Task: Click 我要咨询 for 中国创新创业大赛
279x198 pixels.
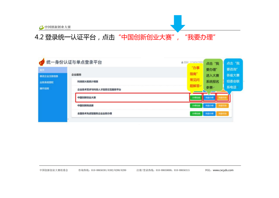Action: [222, 98]
